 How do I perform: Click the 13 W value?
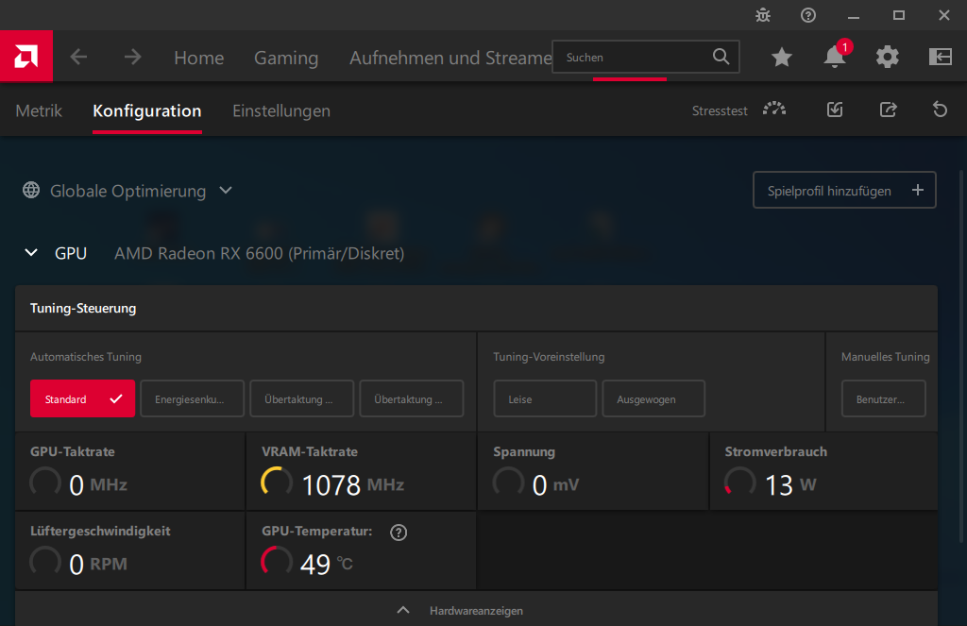pos(790,484)
